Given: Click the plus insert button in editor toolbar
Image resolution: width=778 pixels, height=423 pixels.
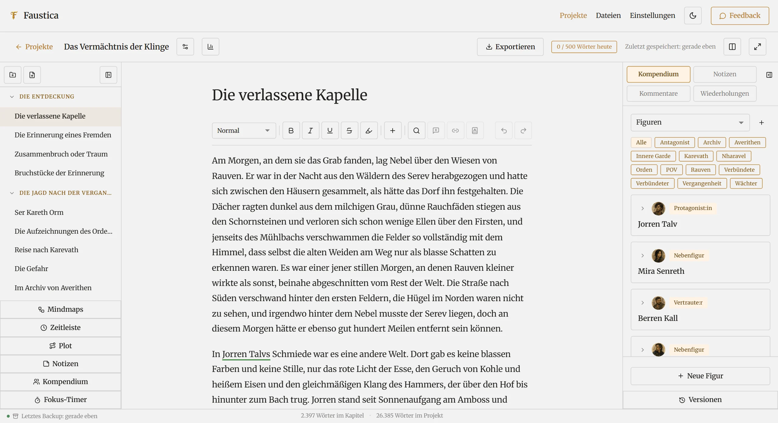Looking at the screenshot, I should [x=393, y=130].
